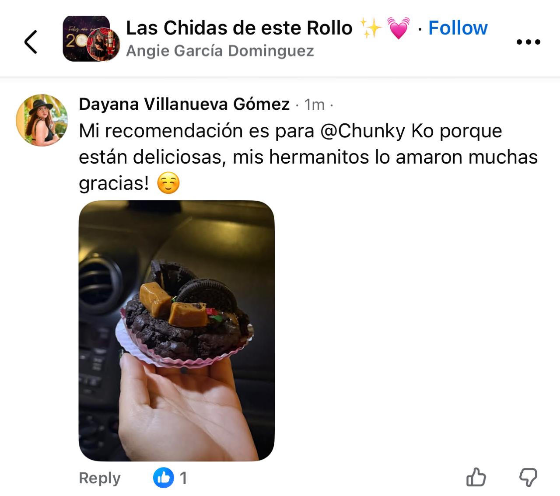This screenshot has width=560, height=496.
Task: Go back using the left arrow
Action: (31, 42)
